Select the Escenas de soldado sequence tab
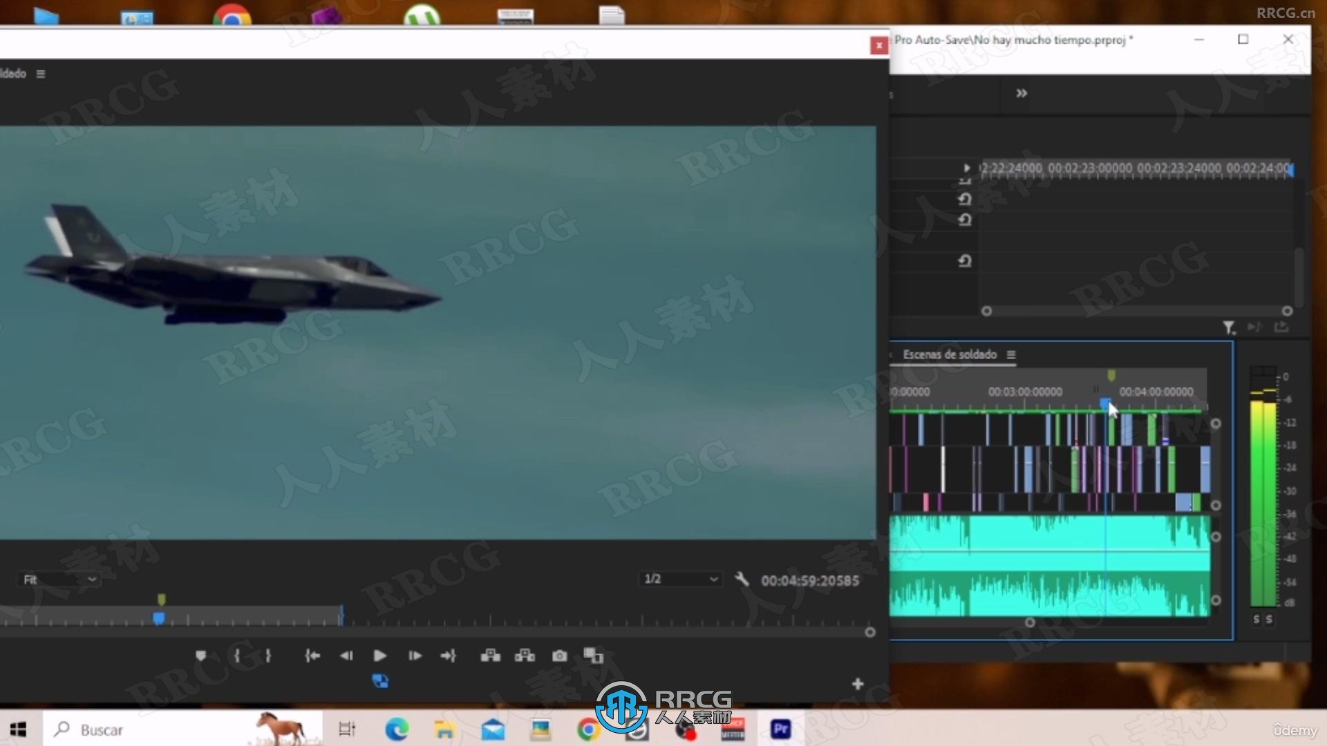 click(x=950, y=354)
